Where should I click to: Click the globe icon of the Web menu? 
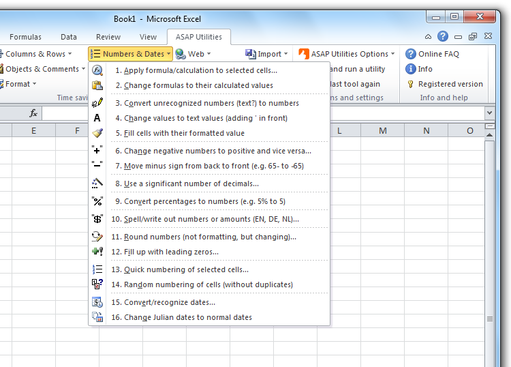pos(181,54)
